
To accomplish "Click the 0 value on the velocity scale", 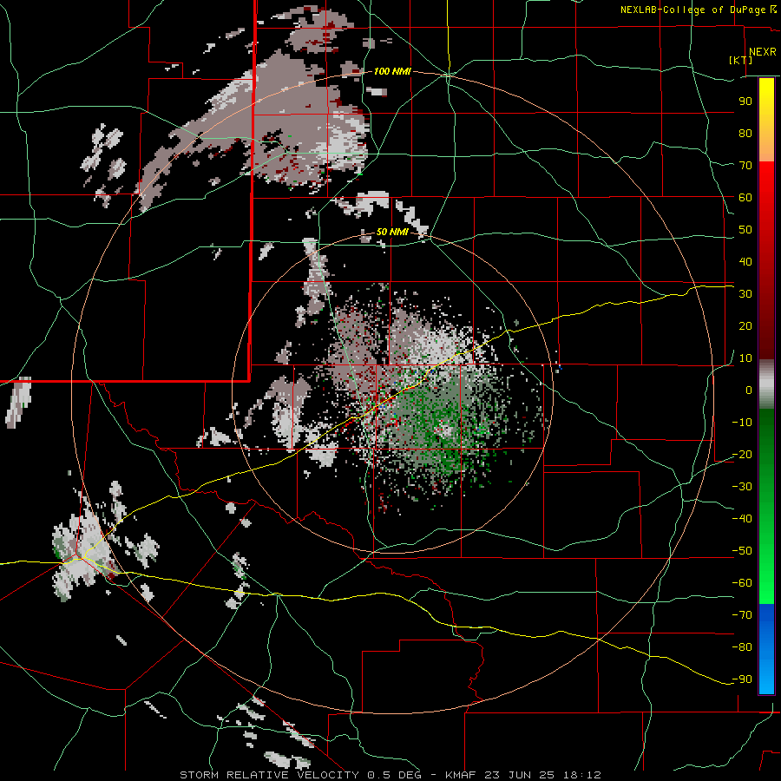I will [749, 390].
